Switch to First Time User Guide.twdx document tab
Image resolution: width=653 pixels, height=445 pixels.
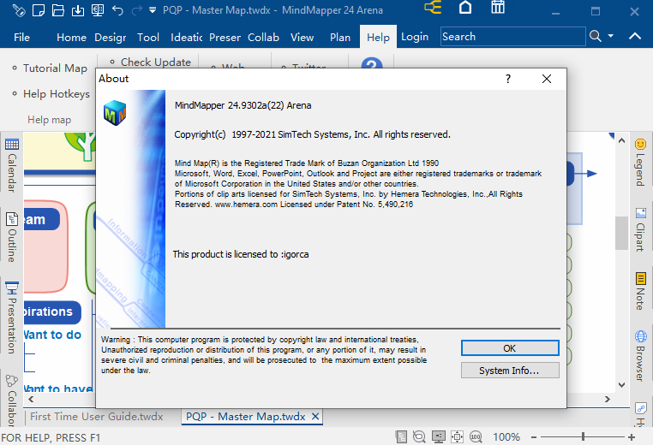[x=97, y=416]
